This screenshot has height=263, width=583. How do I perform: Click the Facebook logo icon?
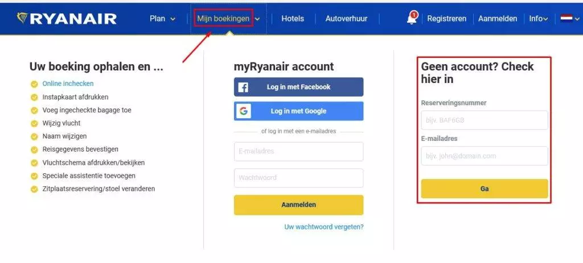tap(243, 87)
